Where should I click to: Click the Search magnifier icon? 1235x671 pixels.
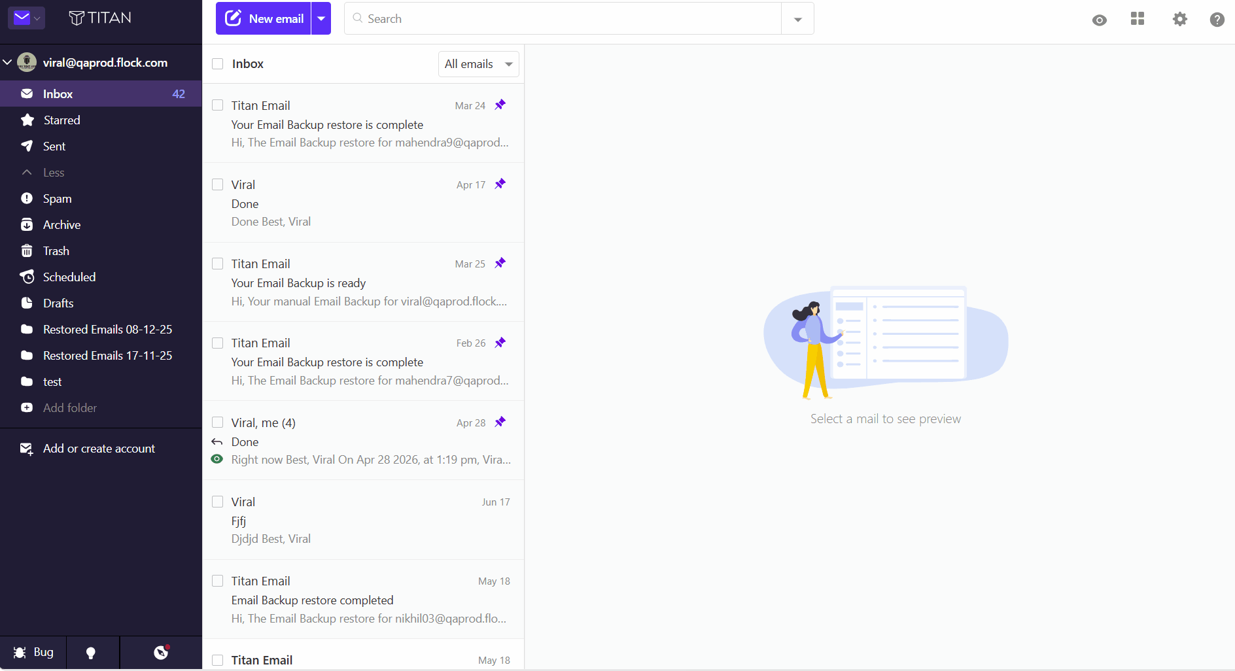358,18
